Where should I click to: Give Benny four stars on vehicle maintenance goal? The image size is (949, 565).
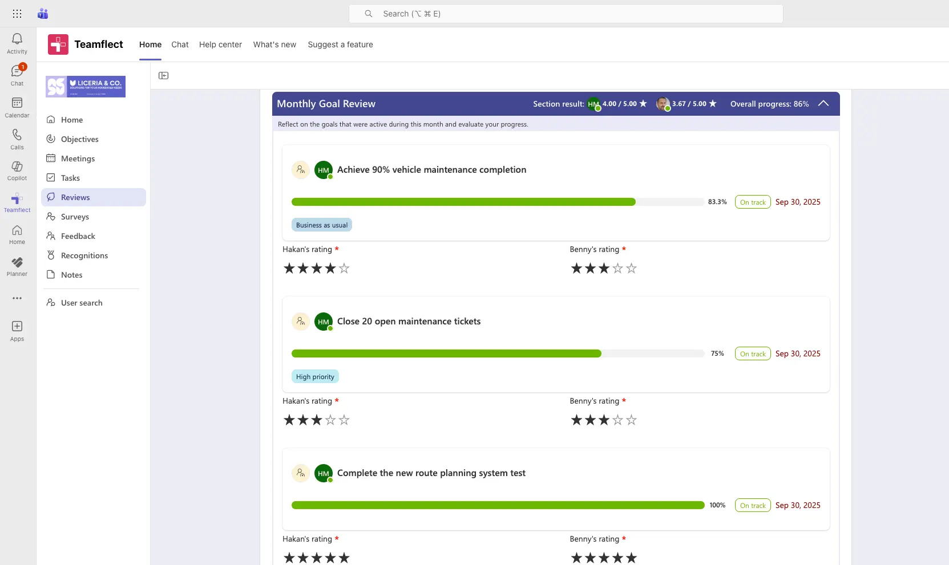tap(617, 268)
